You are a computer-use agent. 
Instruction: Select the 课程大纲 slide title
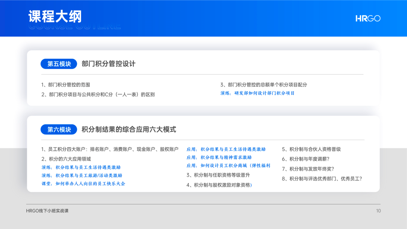pyautogui.click(x=55, y=17)
